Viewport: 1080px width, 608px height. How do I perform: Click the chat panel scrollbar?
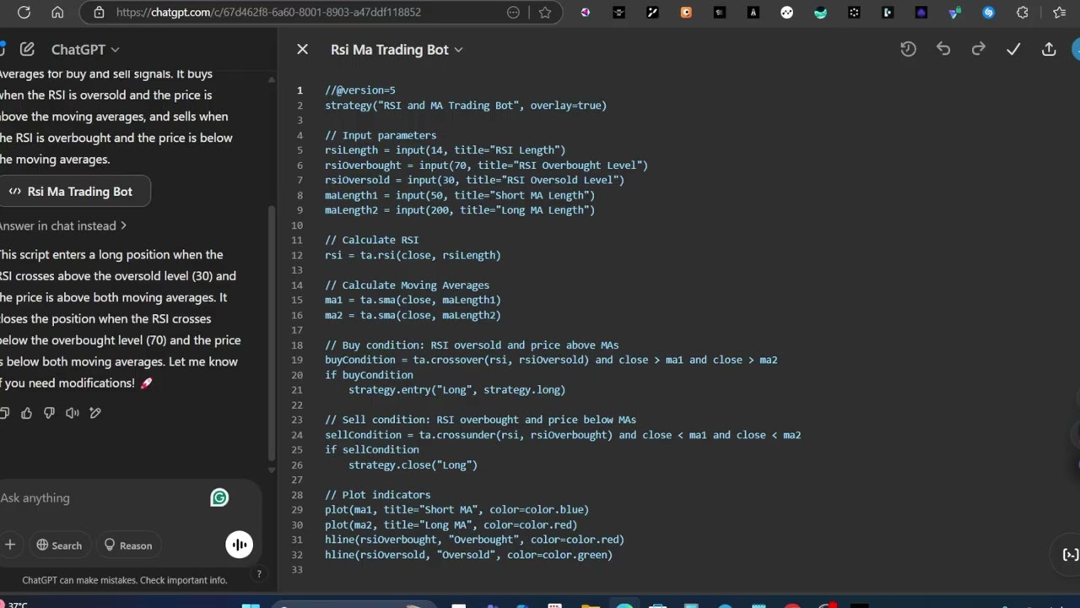tap(271, 334)
